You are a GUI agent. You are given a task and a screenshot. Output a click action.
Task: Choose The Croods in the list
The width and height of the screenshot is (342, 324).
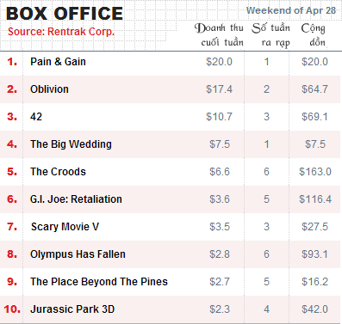click(58, 172)
